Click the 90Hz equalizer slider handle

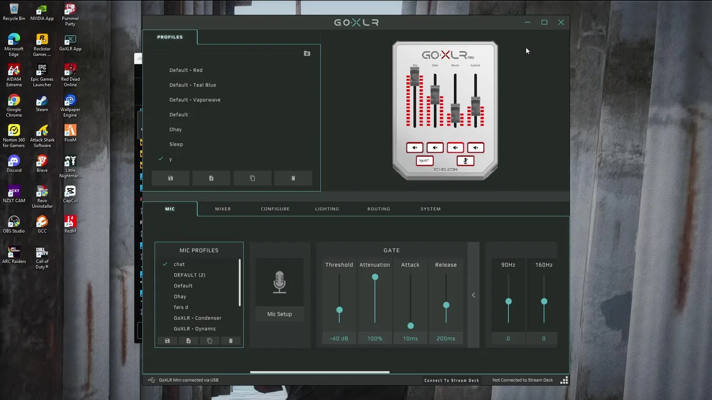(508, 301)
